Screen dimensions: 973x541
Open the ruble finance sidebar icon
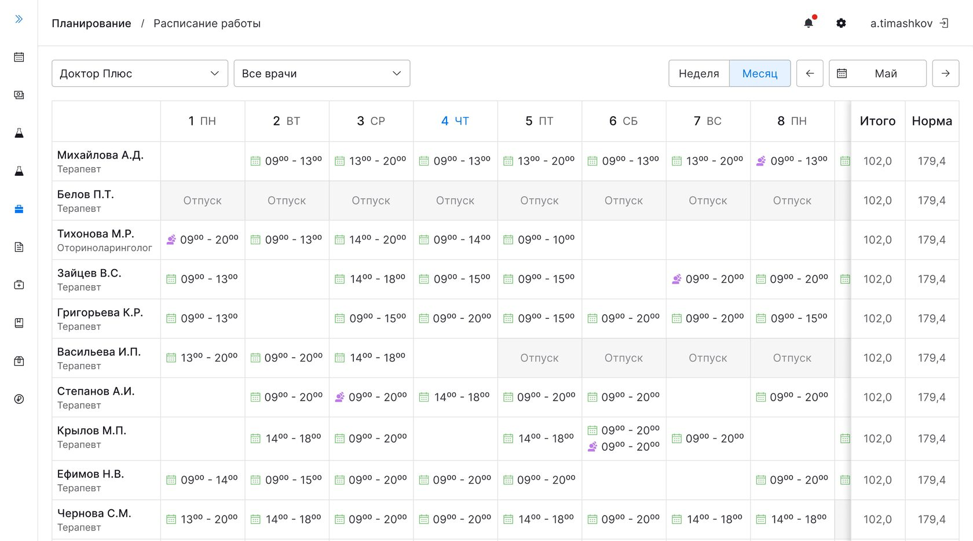pyautogui.click(x=19, y=399)
